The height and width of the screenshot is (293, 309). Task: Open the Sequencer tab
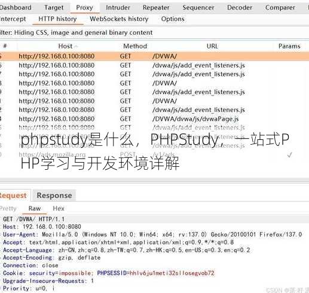198,8
